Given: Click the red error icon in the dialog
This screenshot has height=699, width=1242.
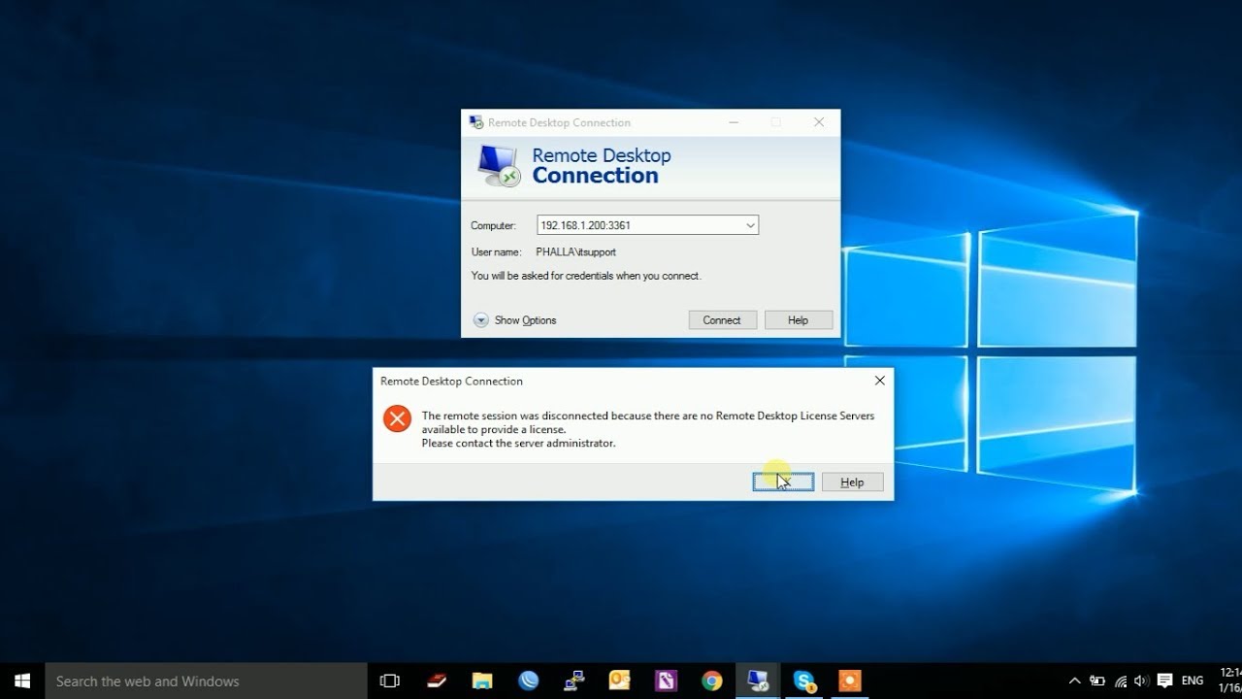Looking at the screenshot, I should coord(397,418).
